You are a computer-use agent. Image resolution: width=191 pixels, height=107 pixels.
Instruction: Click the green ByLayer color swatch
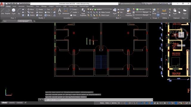tap(137, 9)
